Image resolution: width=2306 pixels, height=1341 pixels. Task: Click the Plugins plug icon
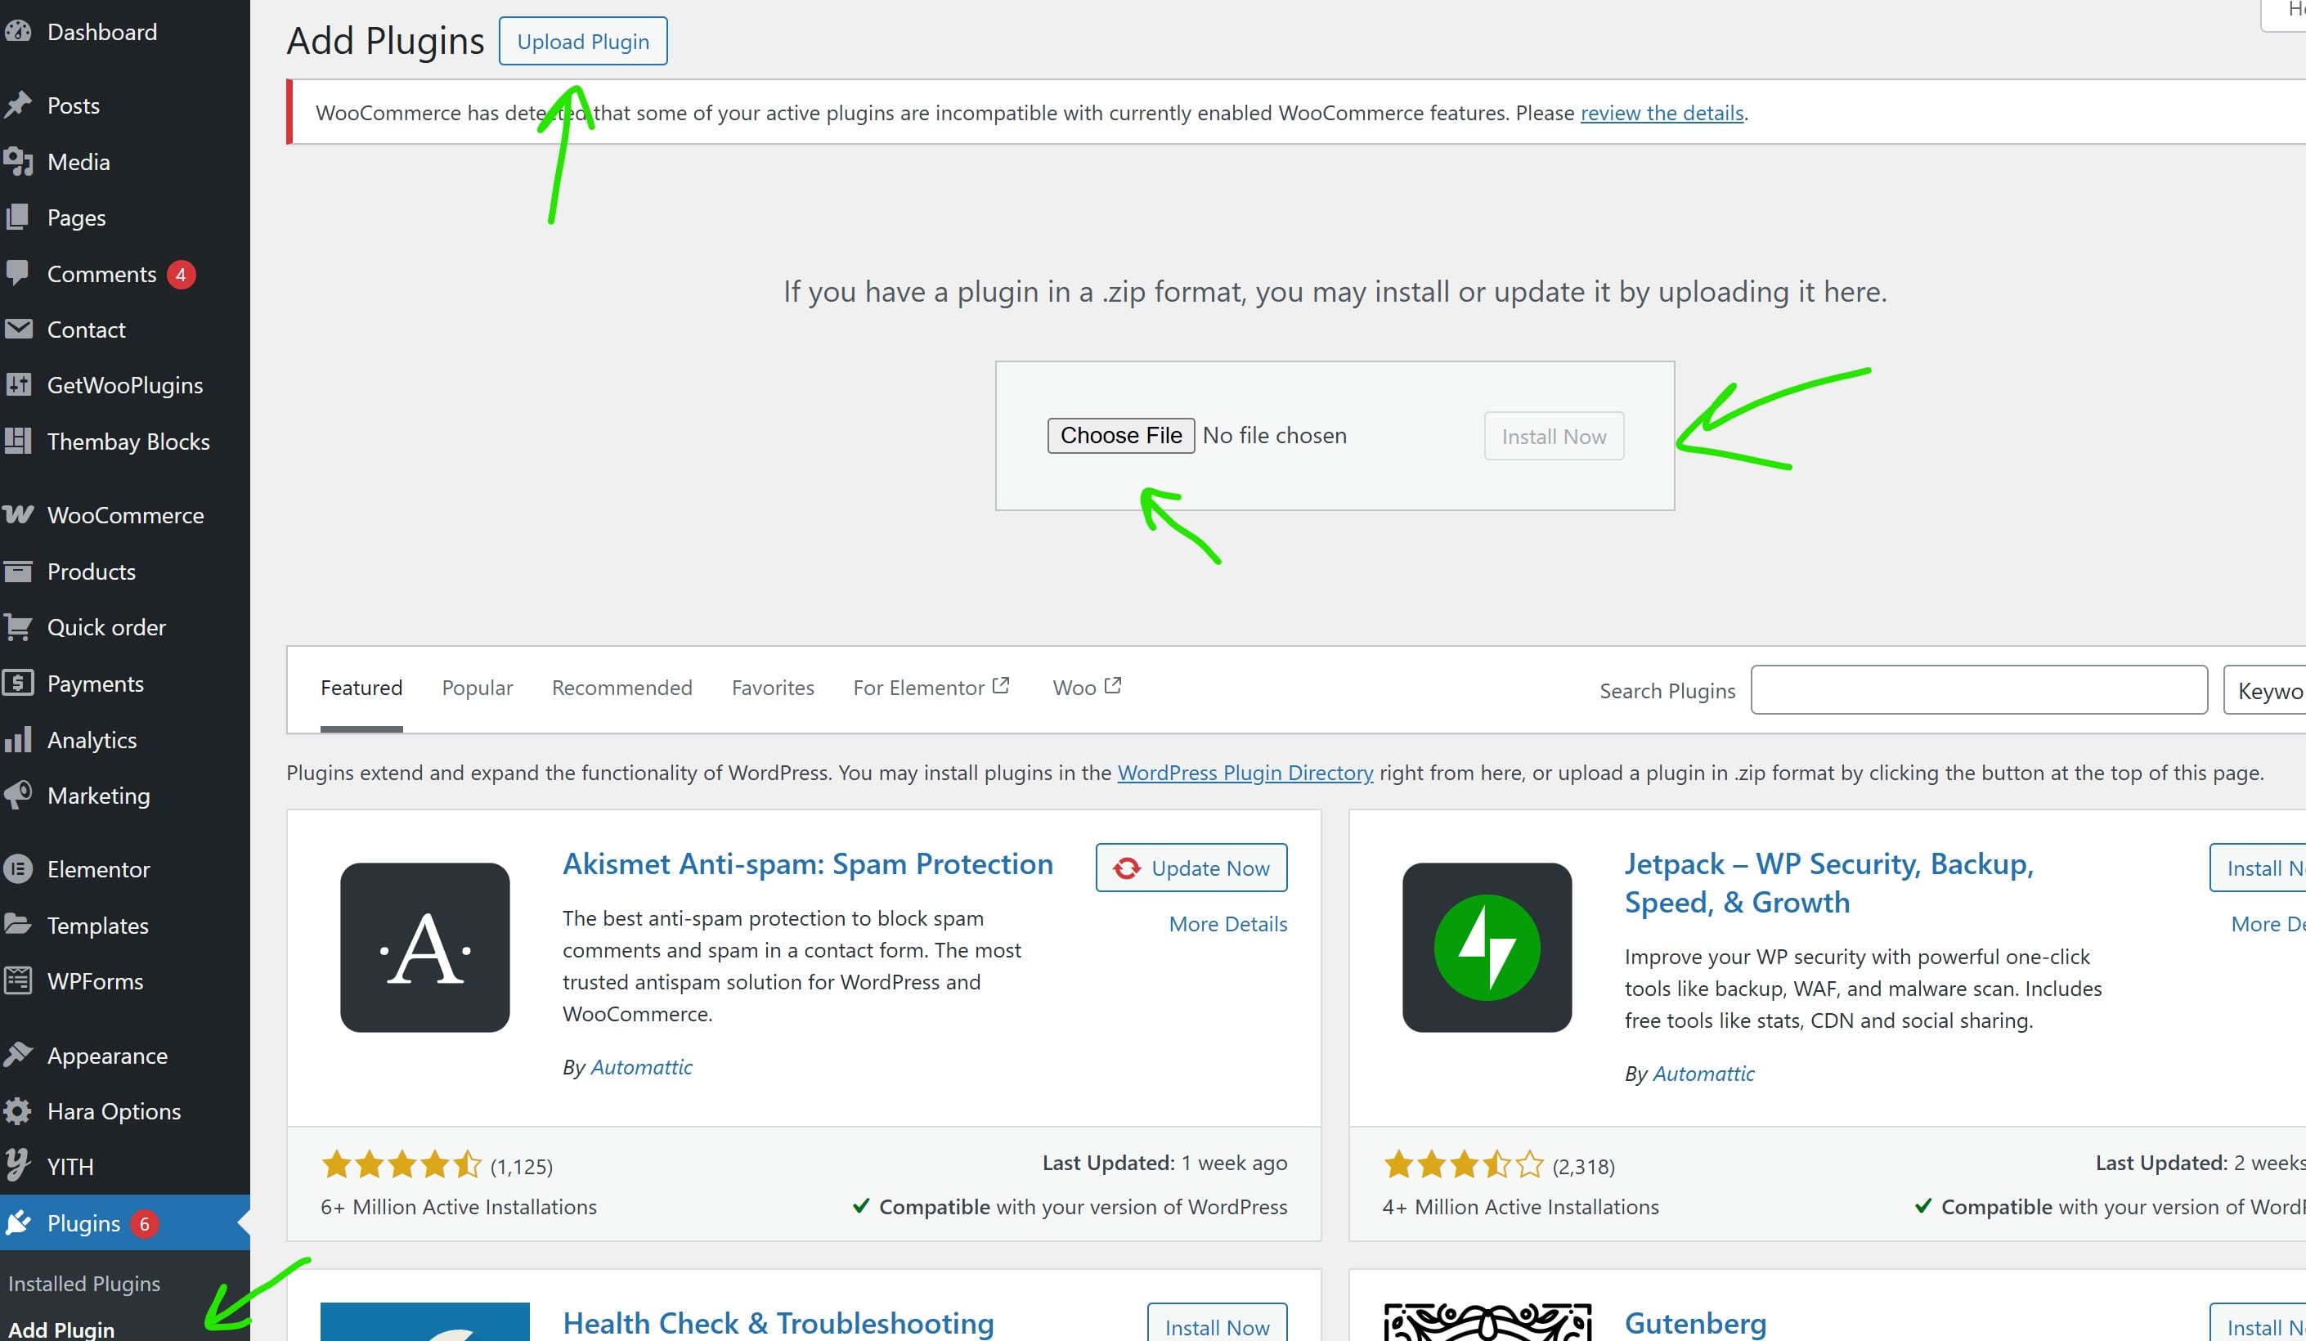(x=18, y=1223)
